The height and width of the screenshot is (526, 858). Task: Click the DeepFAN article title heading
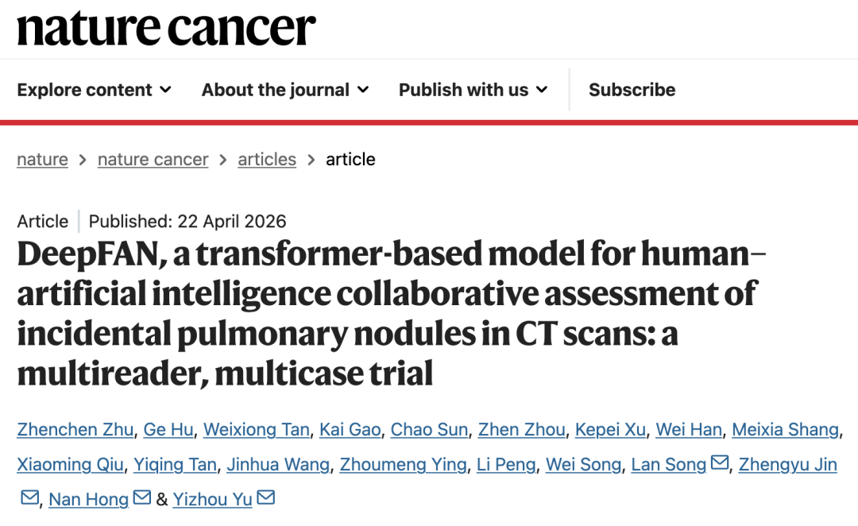(x=389, y=313)
